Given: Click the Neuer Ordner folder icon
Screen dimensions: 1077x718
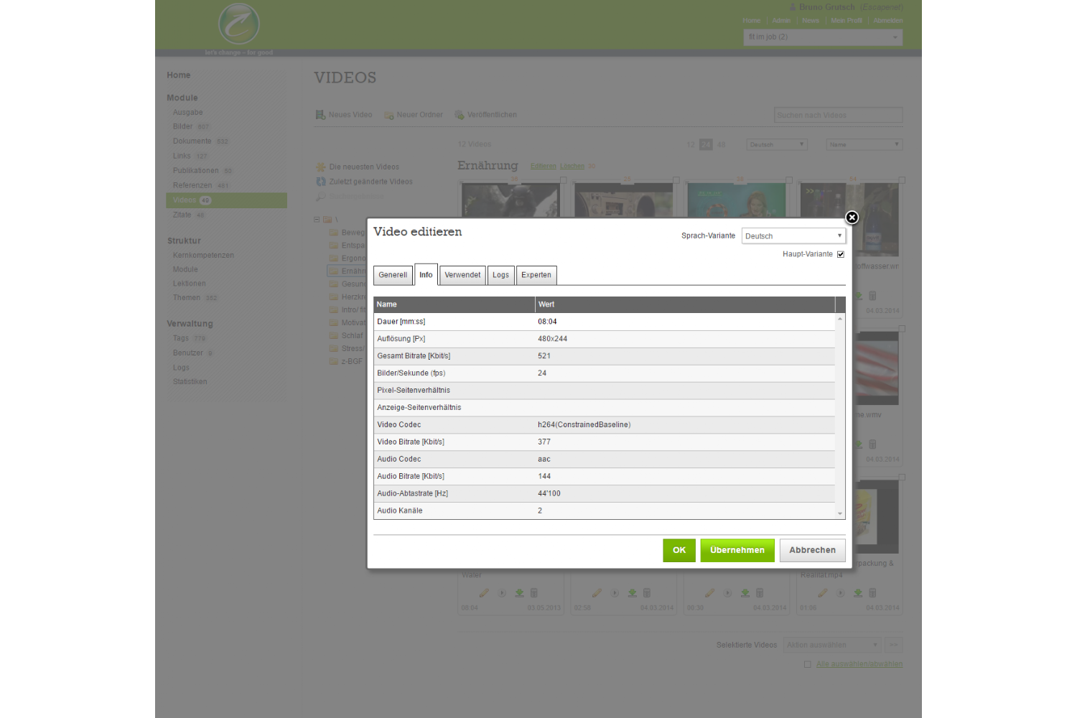Looking at the screenshot, I should tap(388, 115).
